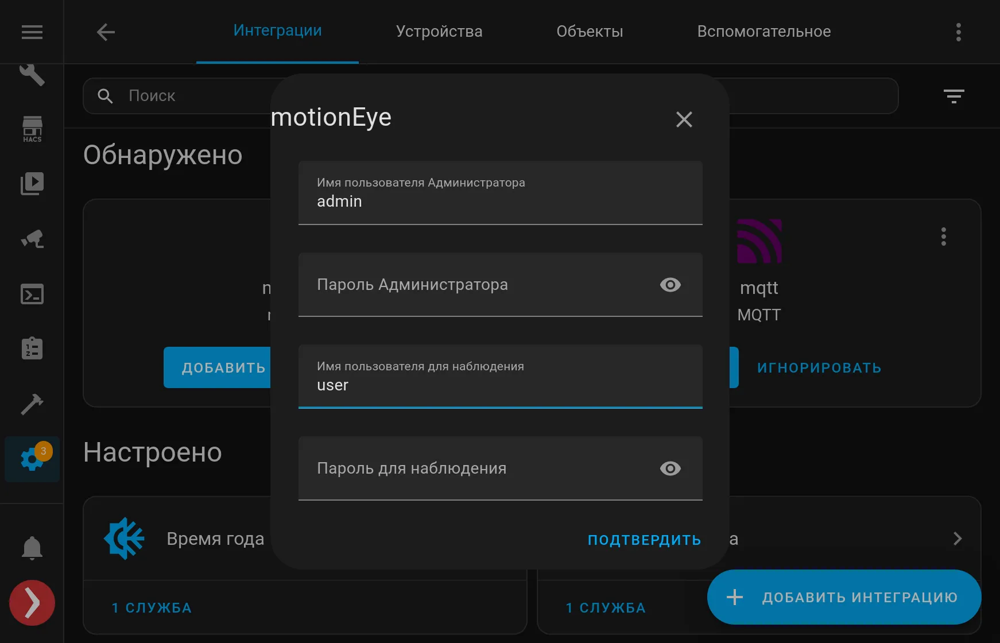Viewport: 1000px width, 643px height.
Task: Open the Settings gear with the 3 badge
Action: pyautogui.click(x=32, y=459)
